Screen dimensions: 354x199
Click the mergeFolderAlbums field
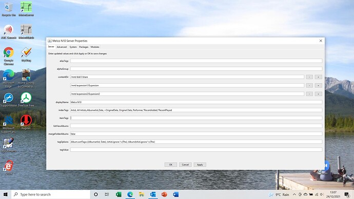click(x=196, y=134)
